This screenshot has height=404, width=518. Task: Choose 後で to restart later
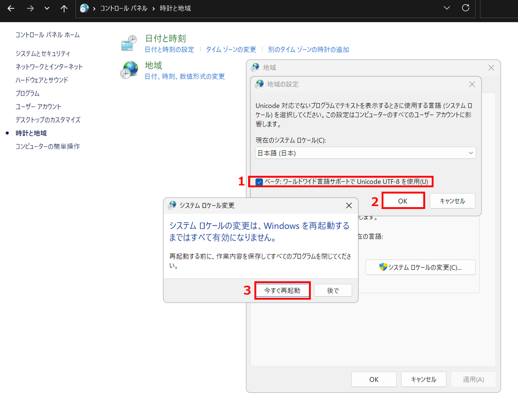(333, 290)
